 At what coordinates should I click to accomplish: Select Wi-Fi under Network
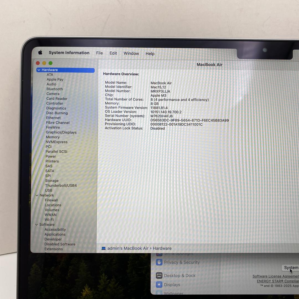[x=49, y=220]
